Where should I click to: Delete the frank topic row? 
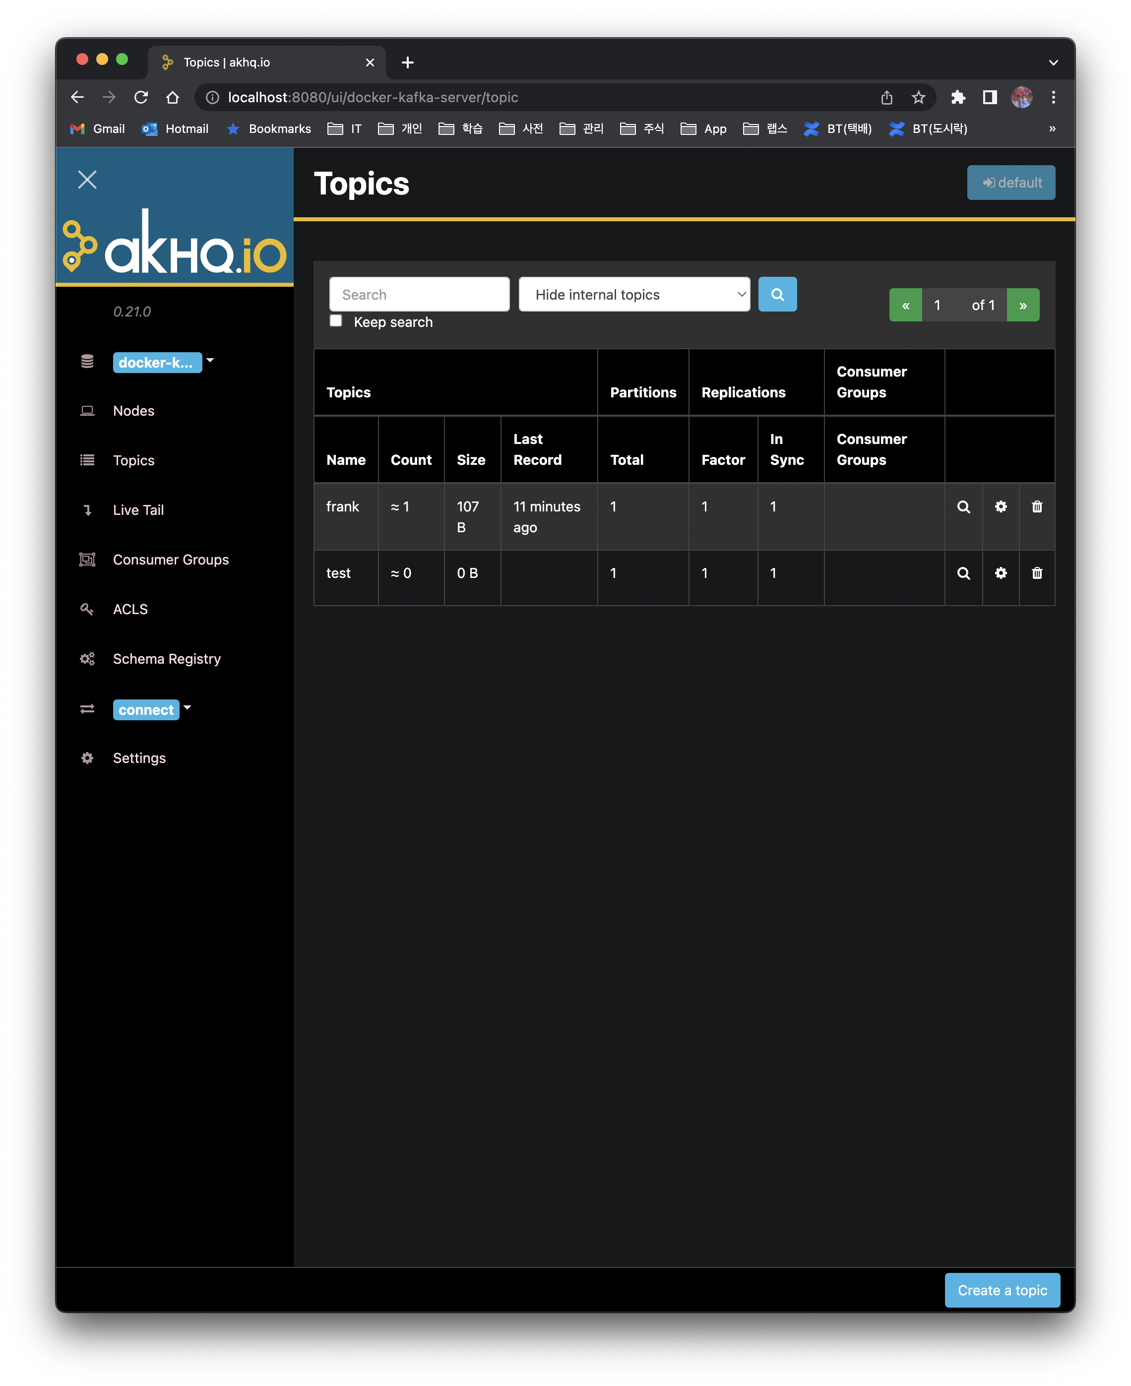1037,506
